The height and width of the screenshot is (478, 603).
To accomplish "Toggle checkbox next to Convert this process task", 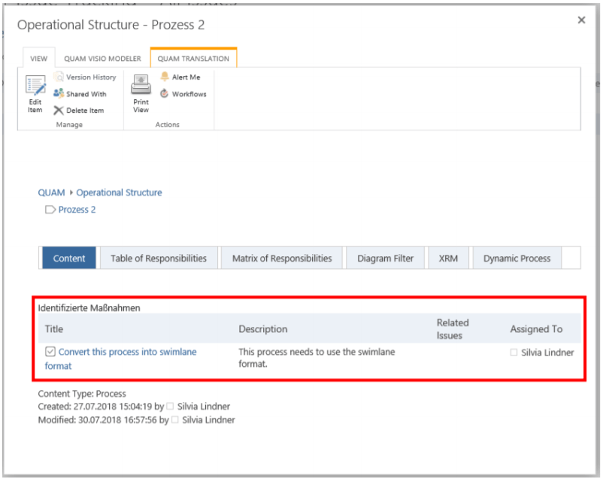I will (x=50, y=352).
